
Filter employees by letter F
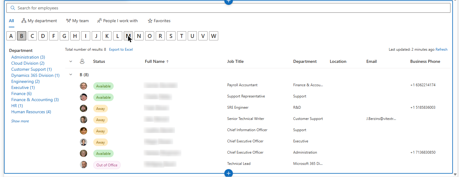coord(54,36)
